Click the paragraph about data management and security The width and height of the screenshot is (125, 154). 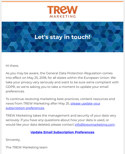61,120
